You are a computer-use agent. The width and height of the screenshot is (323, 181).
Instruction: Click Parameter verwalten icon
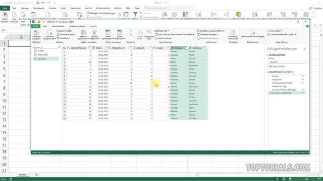tap(233, 32)
